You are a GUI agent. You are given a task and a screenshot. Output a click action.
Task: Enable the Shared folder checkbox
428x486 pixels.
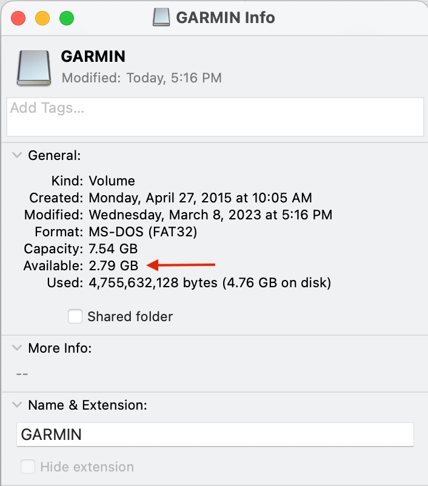tap(75, 316)
